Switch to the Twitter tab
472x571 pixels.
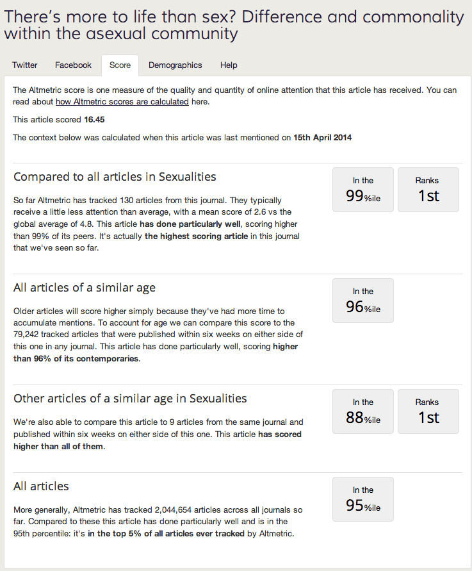[x=24, y=65]
